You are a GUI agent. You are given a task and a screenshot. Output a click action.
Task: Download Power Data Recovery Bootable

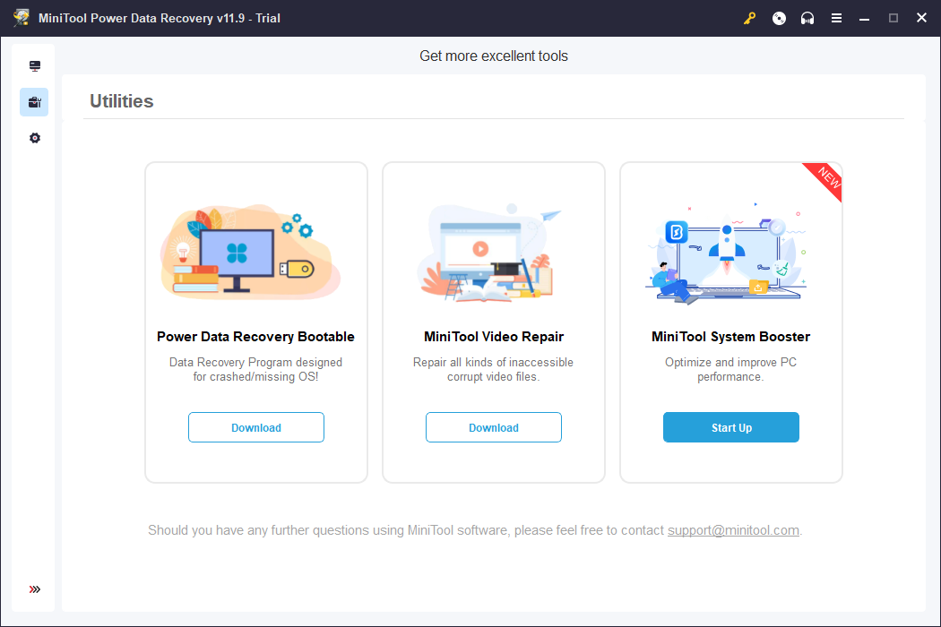pos(256,427)
